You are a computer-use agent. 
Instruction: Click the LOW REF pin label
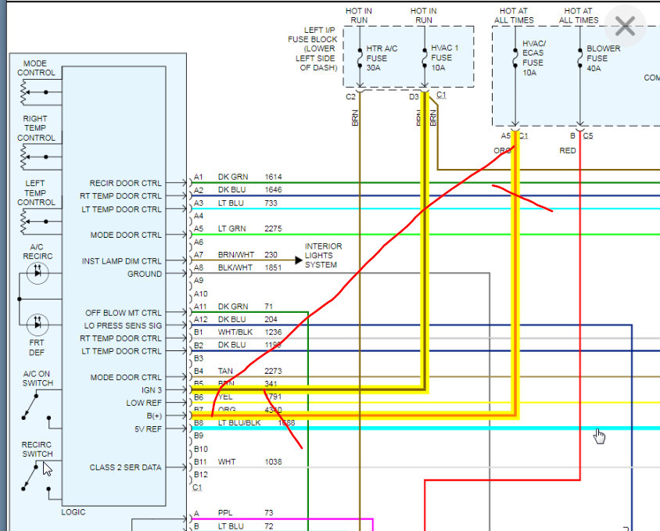pos(144,403)
